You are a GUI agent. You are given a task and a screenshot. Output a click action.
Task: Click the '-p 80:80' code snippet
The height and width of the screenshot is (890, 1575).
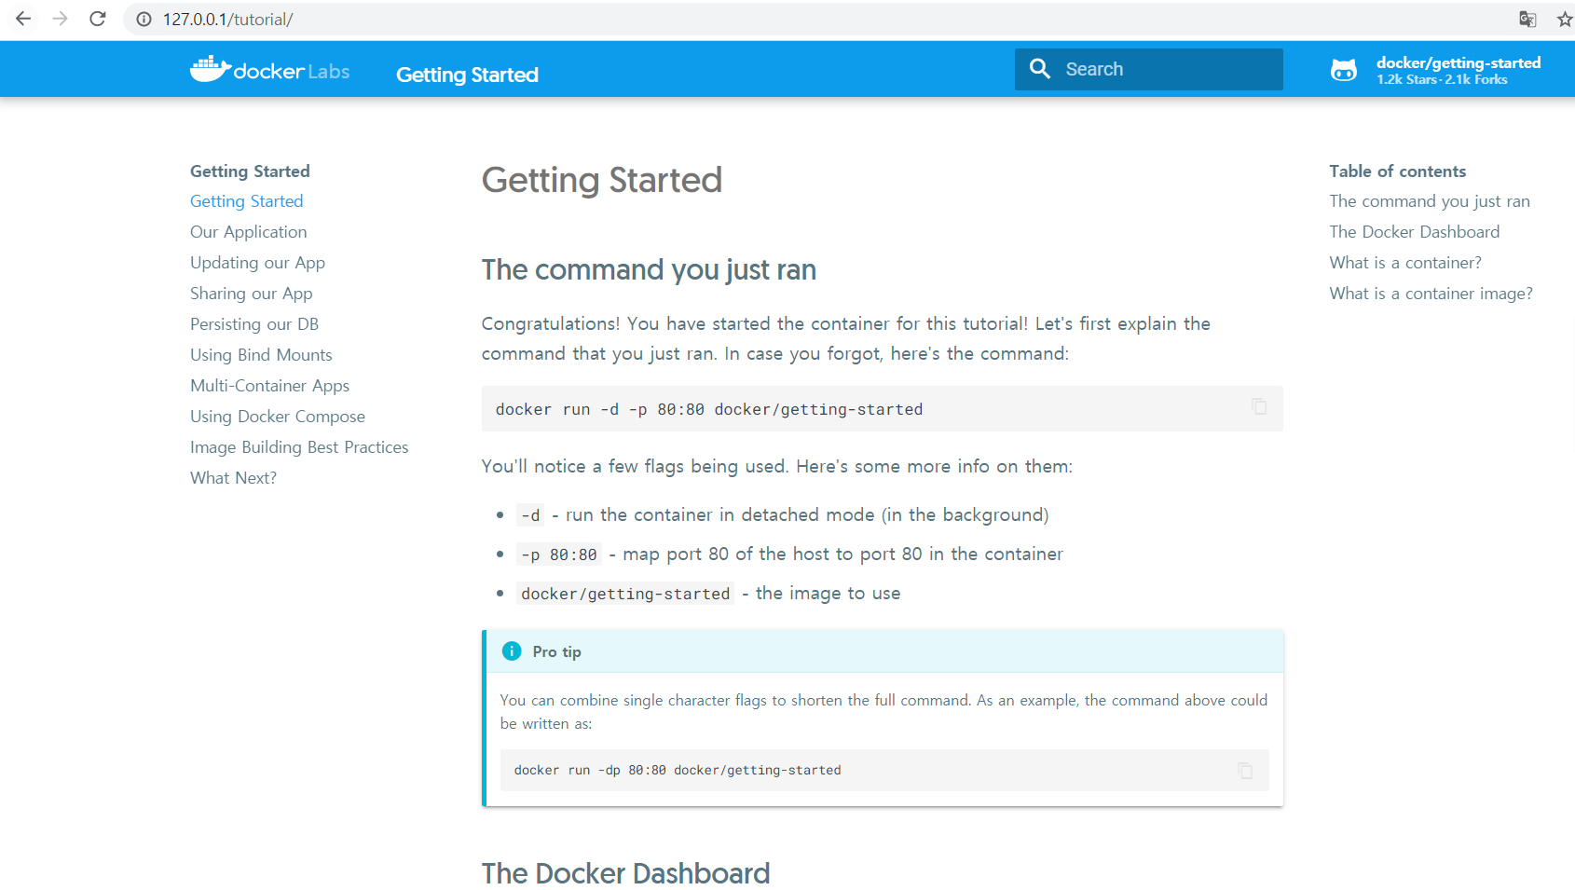559,555
